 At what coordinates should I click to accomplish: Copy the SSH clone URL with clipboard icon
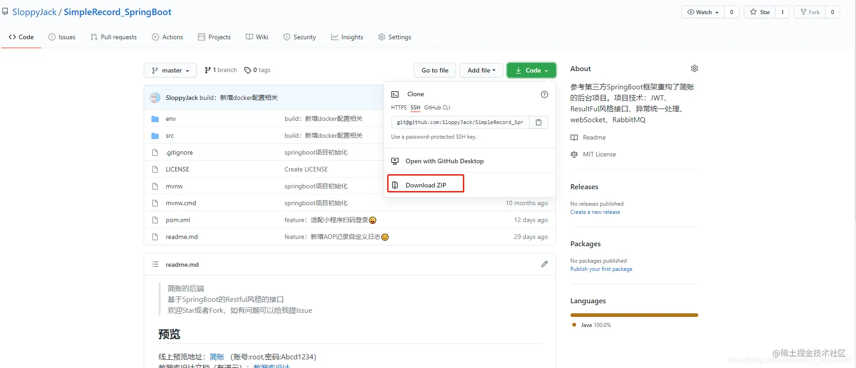click(539, 122)
